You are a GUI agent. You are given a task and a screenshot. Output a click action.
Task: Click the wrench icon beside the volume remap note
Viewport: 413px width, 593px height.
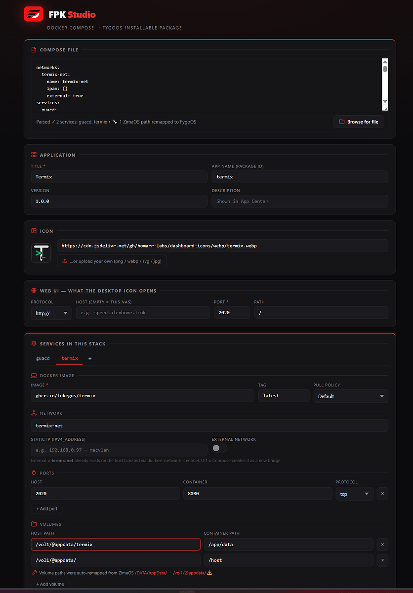pyautogui.click(x=34, y=573)
